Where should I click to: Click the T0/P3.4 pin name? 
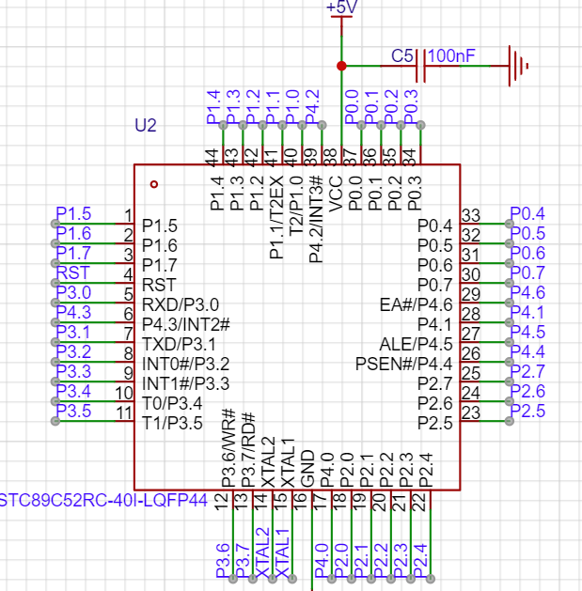pos(172,404)
